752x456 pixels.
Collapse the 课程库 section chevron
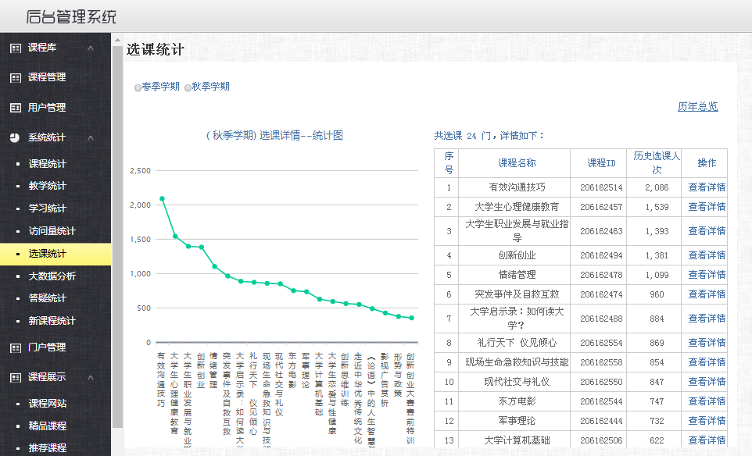point(91,48)
